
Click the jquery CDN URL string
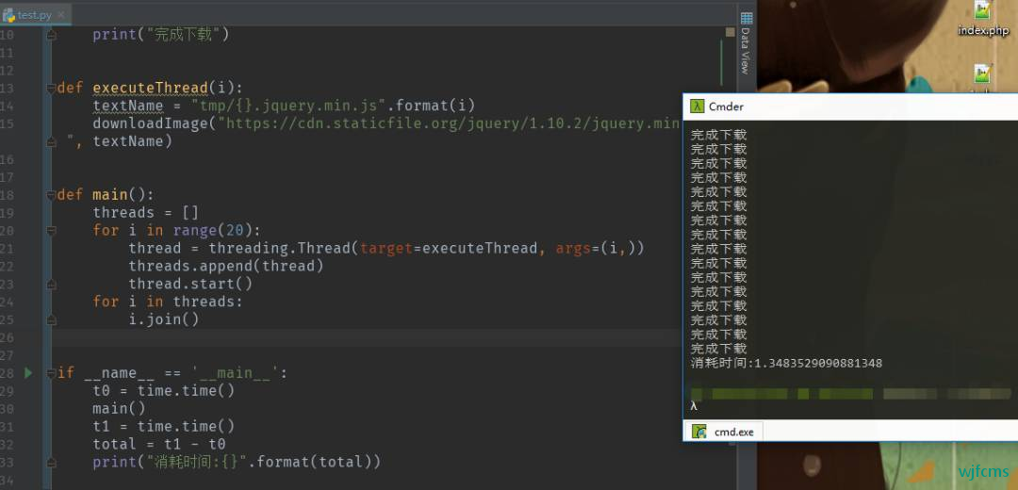tap(448, 123)
